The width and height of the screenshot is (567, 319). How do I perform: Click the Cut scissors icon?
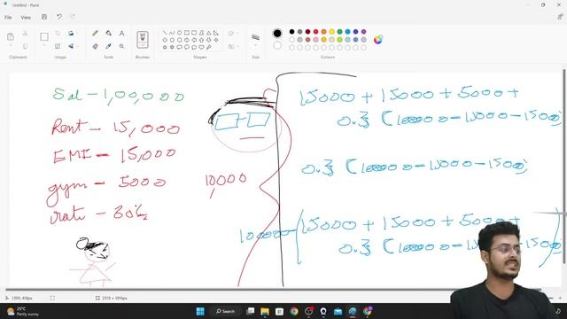pos(25,34)
